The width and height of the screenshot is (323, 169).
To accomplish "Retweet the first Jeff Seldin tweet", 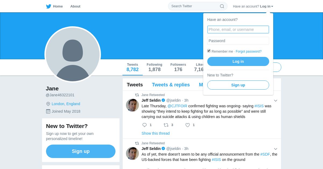I will pos(166,125).
